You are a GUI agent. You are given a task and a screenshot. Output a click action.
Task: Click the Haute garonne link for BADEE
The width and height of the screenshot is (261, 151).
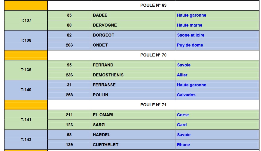pos(191,15)
